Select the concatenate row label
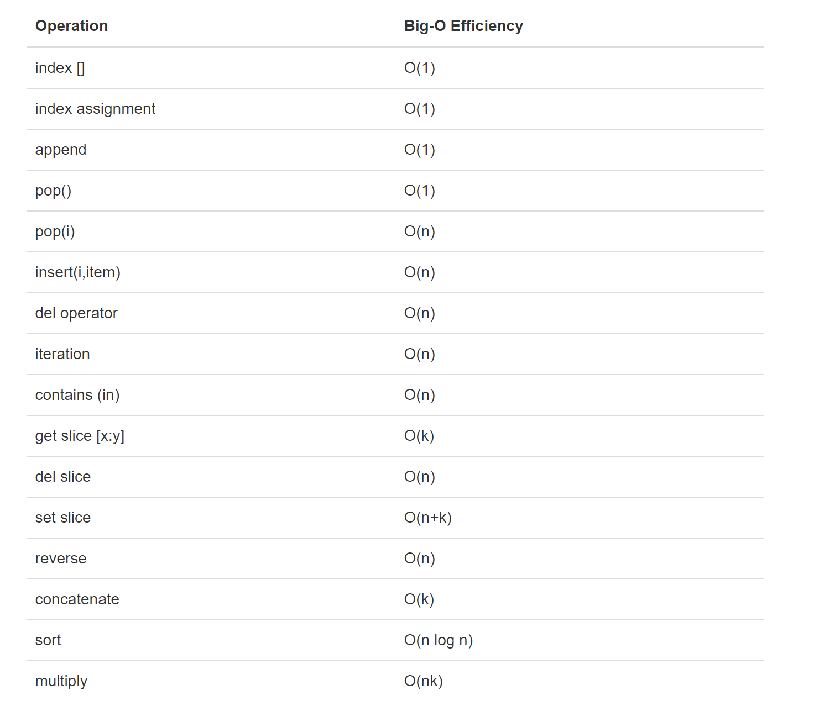The image size is (814, 706). pos(77,599)
